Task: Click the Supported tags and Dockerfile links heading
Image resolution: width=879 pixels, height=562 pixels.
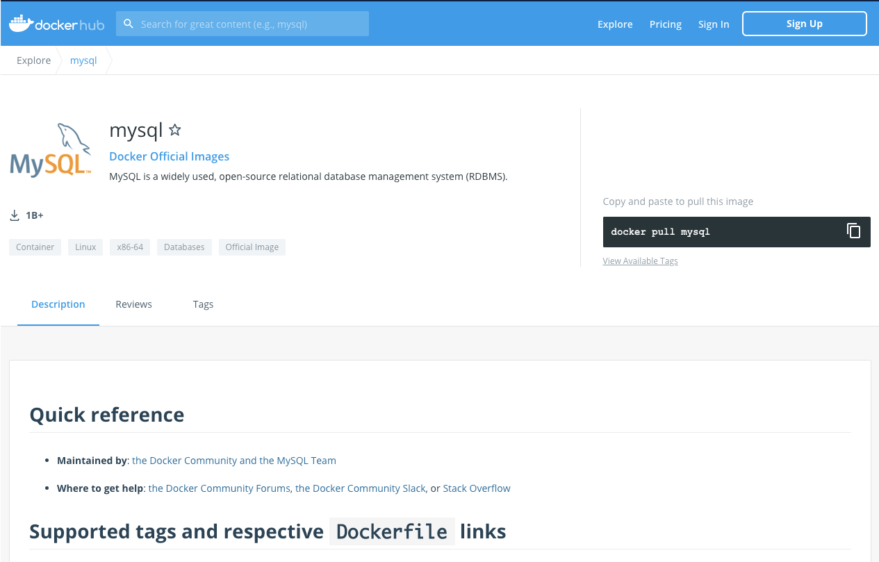Action: 268,532
